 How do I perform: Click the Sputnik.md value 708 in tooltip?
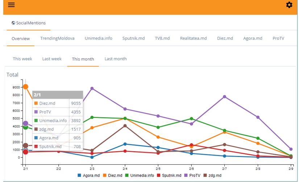(77, 147)
